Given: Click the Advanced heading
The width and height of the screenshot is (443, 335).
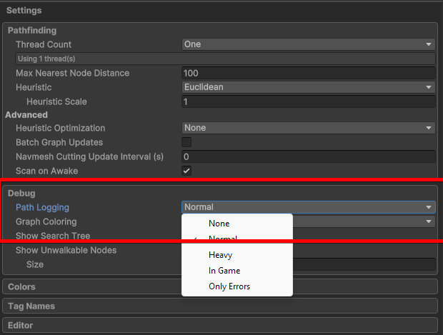Looking at the screenshot, I should pos(26,115).
